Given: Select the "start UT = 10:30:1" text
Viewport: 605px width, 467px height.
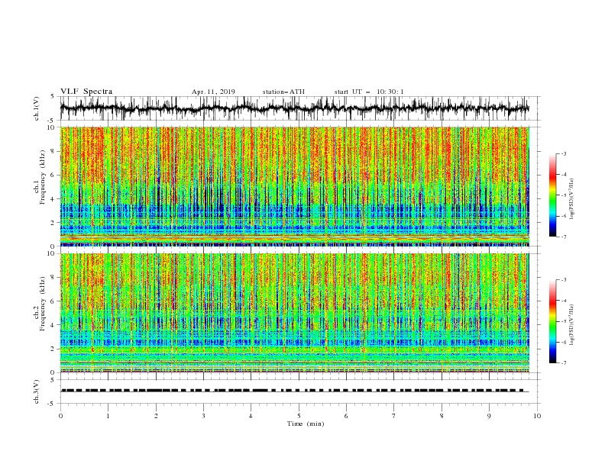Looking at the screenshot, I should tap(369, 92).
